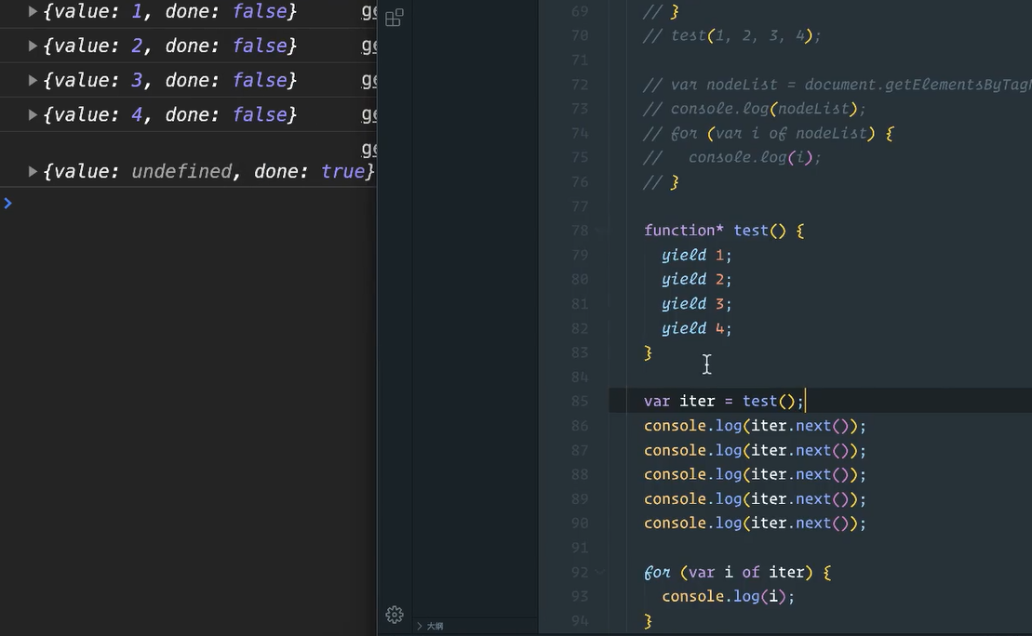Click console.log(iter.next()) on line 87

point(755,451)
